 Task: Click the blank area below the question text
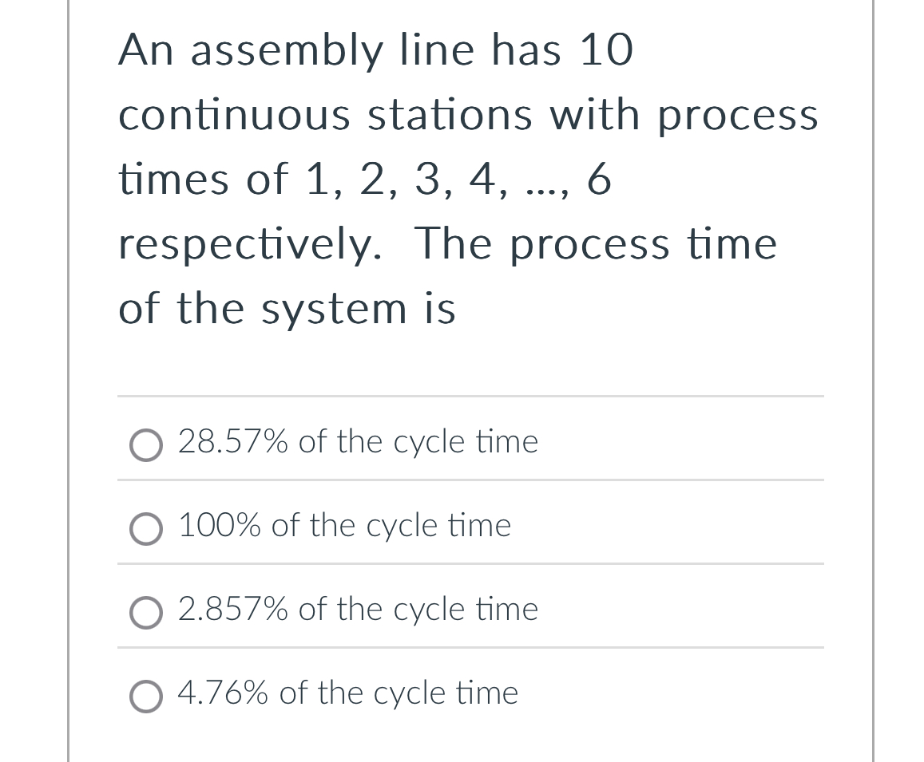(x=470, y=359)
